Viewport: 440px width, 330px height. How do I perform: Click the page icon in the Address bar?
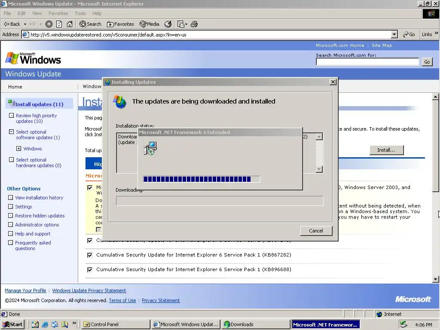coord(25,34)
